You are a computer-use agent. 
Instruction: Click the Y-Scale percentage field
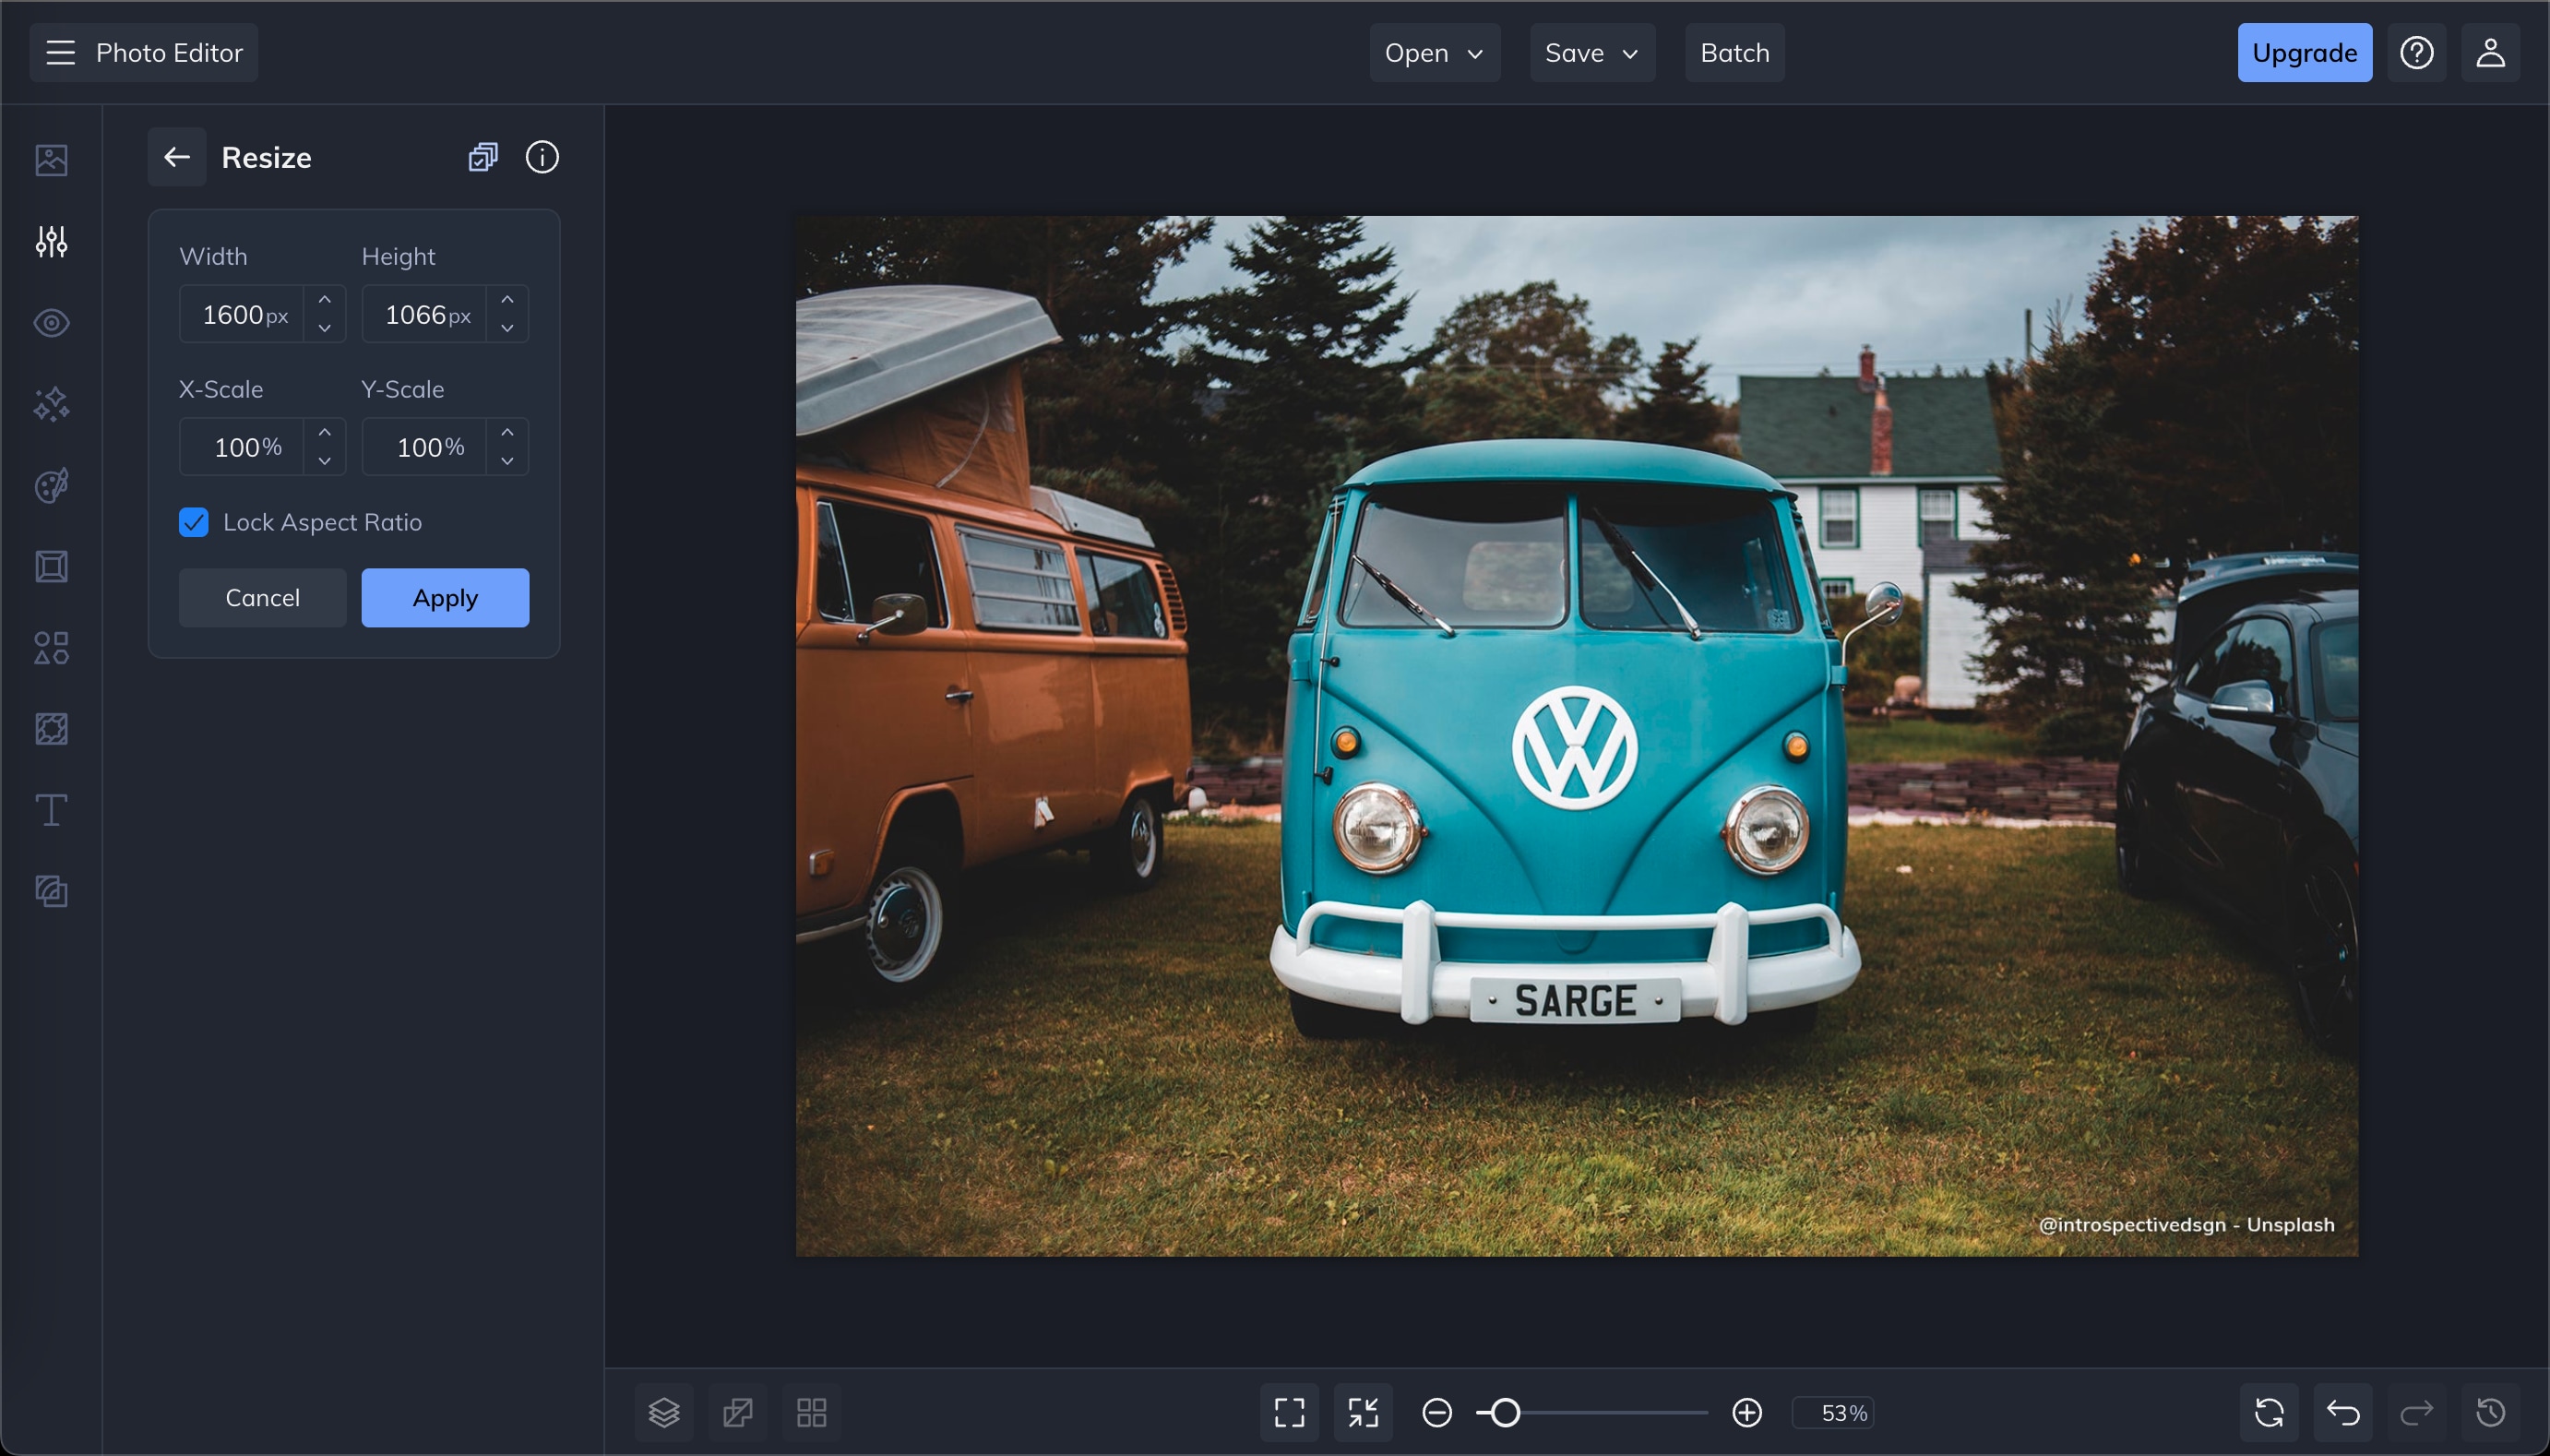424,446
